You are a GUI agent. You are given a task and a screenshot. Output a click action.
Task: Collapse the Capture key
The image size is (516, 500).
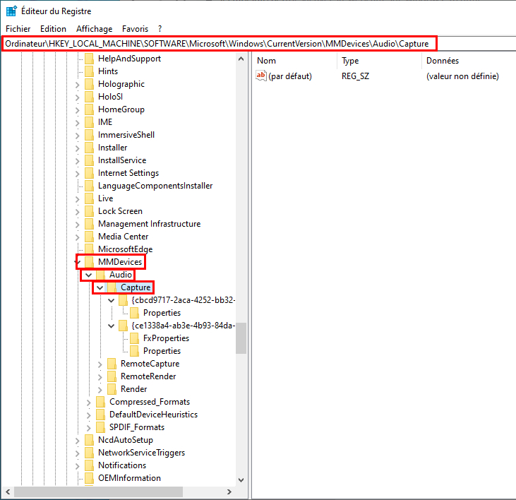click(100, 287)
